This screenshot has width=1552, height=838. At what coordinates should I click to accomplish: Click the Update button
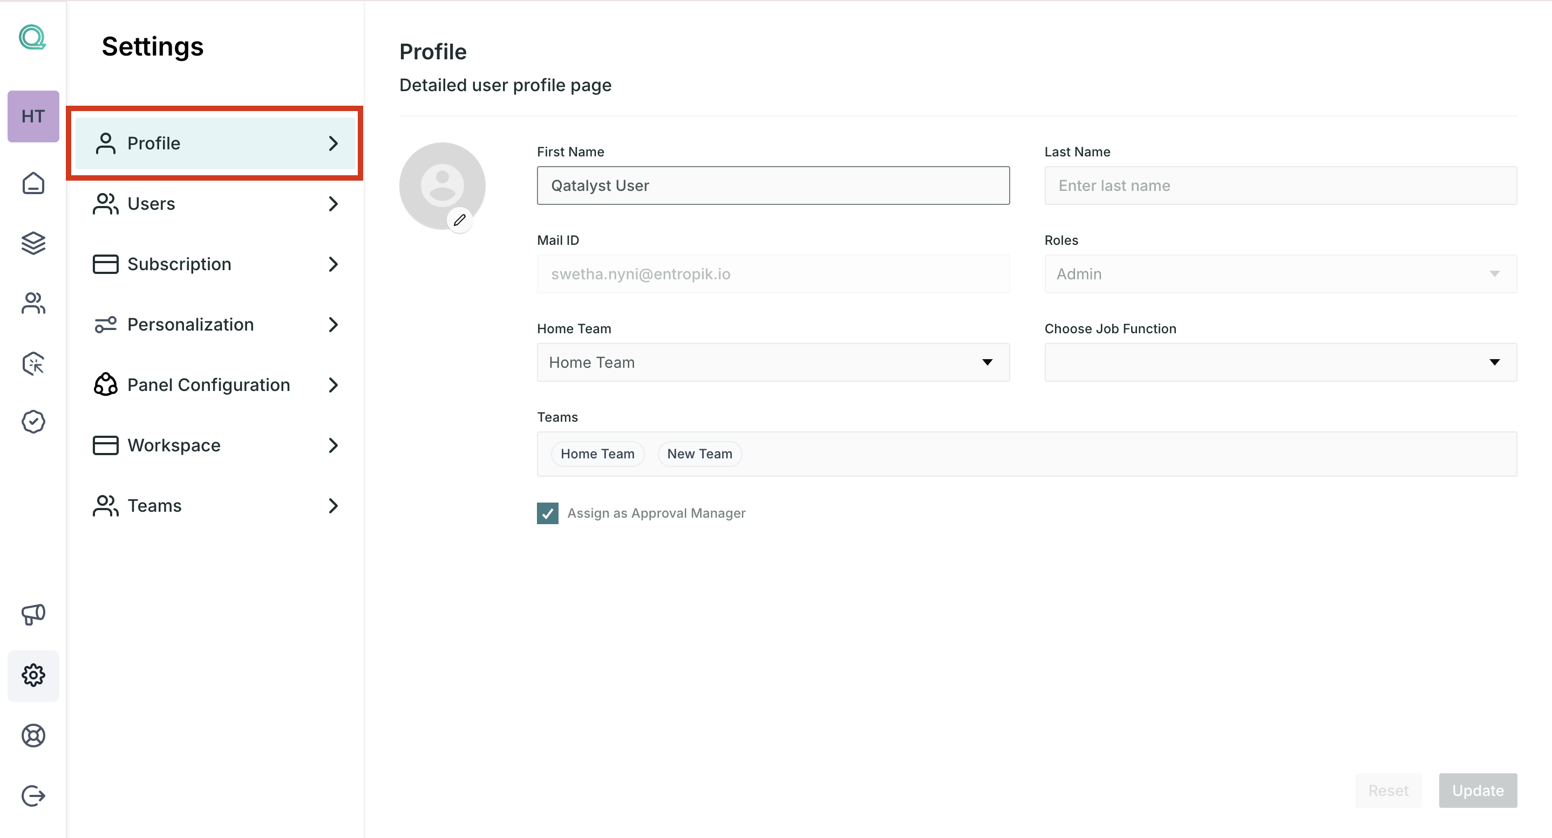[x=1478, y=791]
